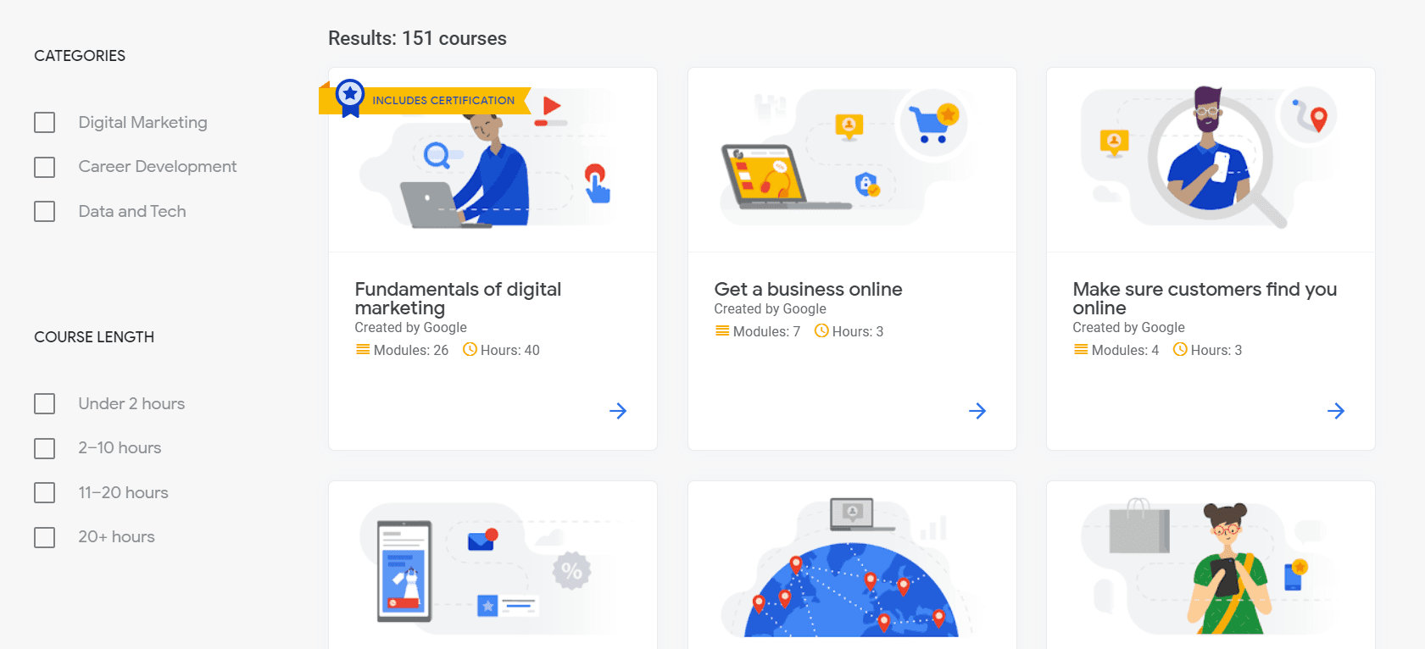Check the 11–20 hours box
The width and height of the screenshot is (1425, 649).
tap(45, 492)
